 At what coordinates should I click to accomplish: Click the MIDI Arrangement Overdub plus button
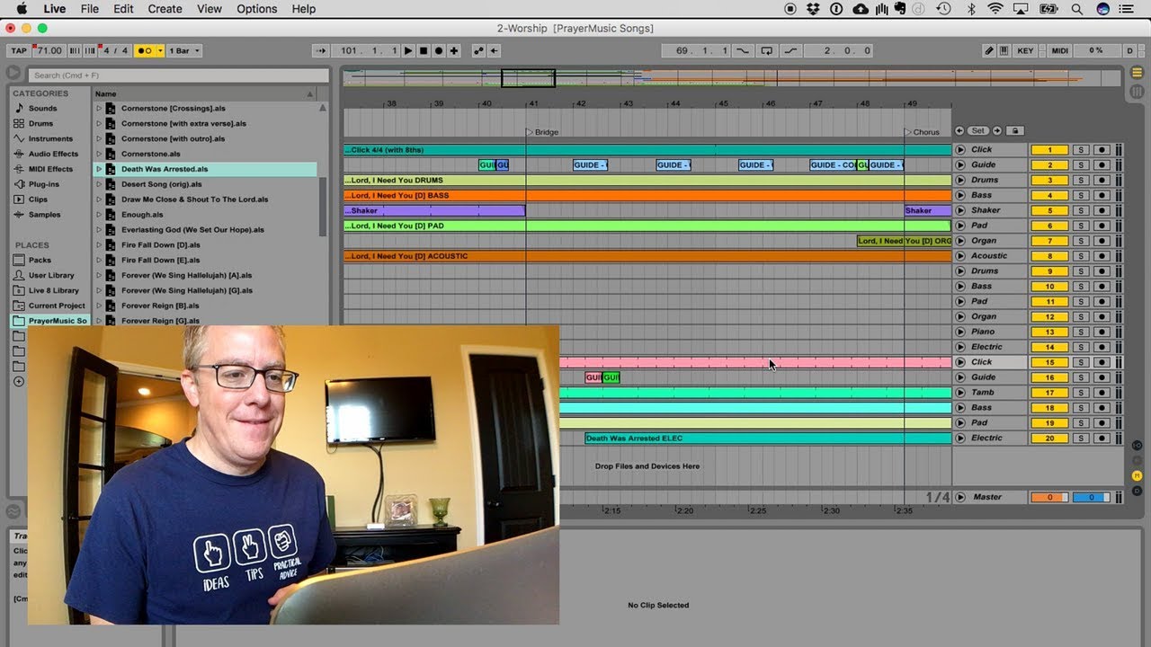pyautogui.click(x=454, y=51)
